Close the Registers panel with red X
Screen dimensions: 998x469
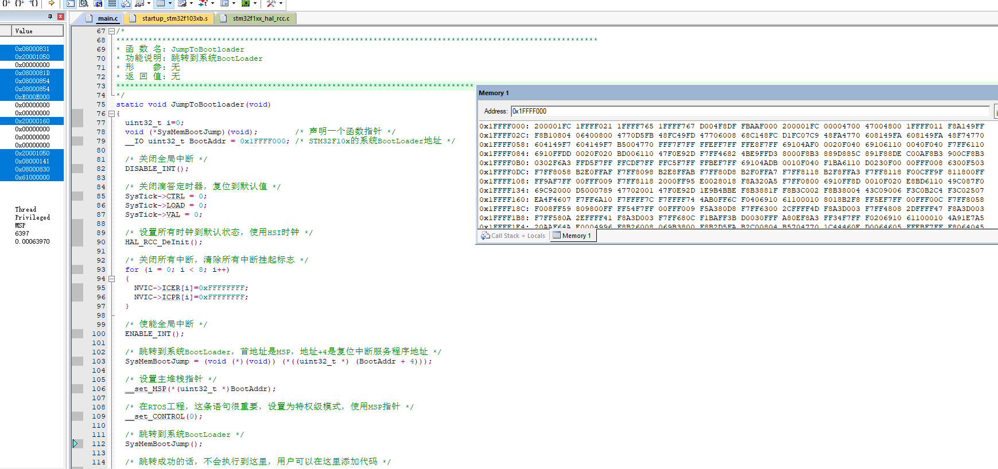click(60, 17)
